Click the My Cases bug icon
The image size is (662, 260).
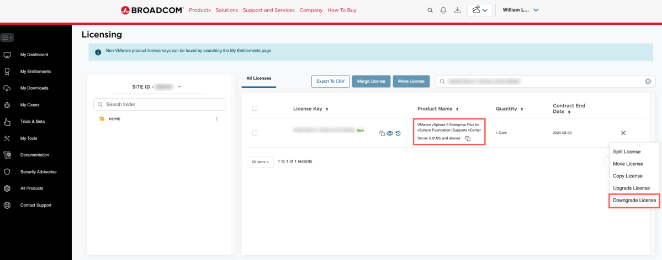point(7,105)
